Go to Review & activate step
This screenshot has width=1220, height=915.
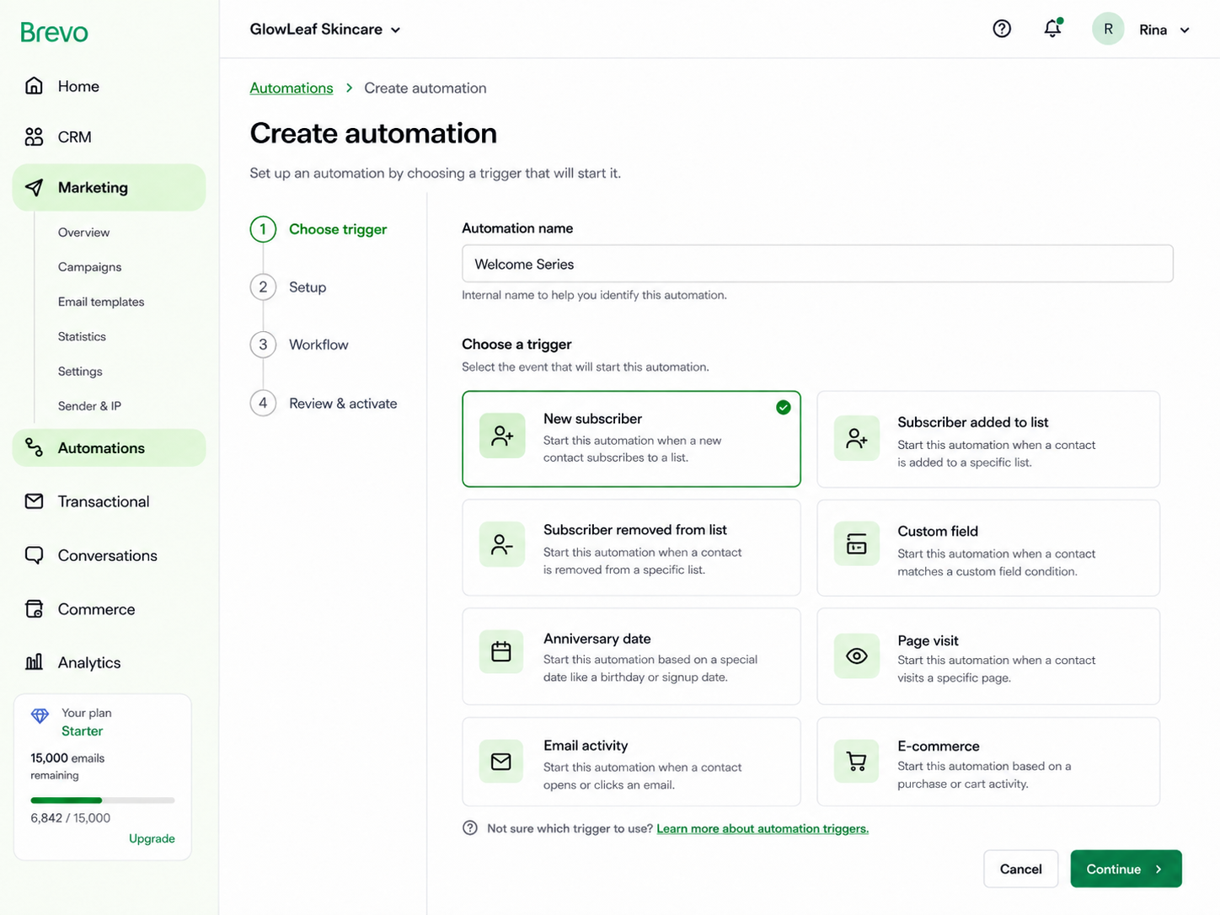click(x=324, y=404)
